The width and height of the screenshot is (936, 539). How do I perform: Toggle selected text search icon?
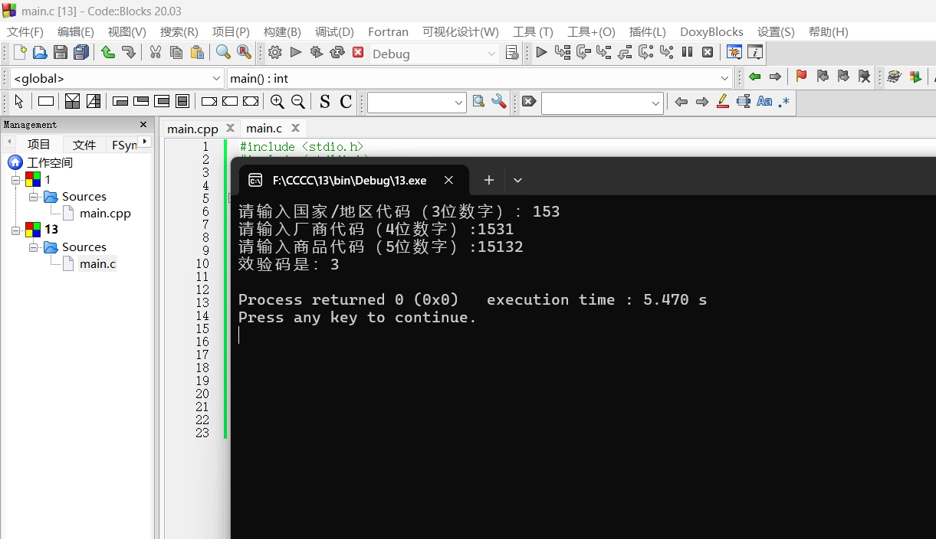[743, 101]
